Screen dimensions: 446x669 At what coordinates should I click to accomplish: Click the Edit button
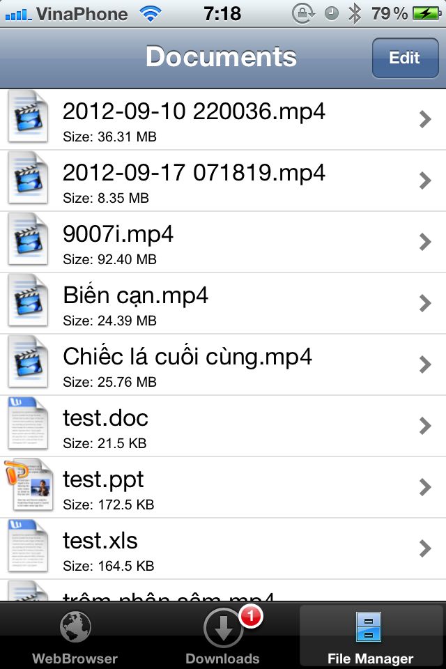click(405, 58)
